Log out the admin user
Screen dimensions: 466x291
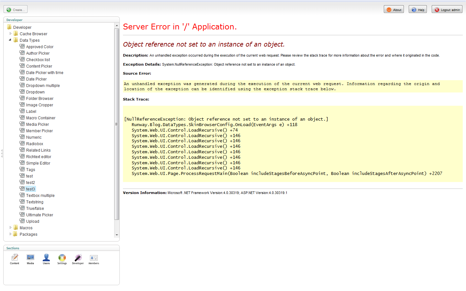pos(447,9)
